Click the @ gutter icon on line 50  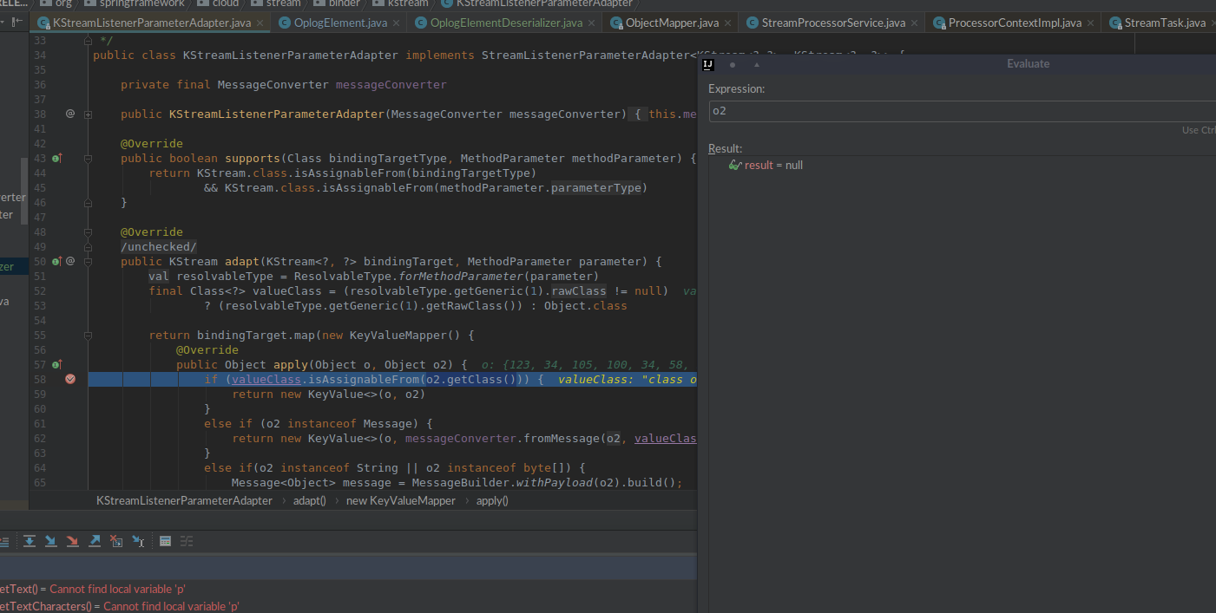[70, 261]
